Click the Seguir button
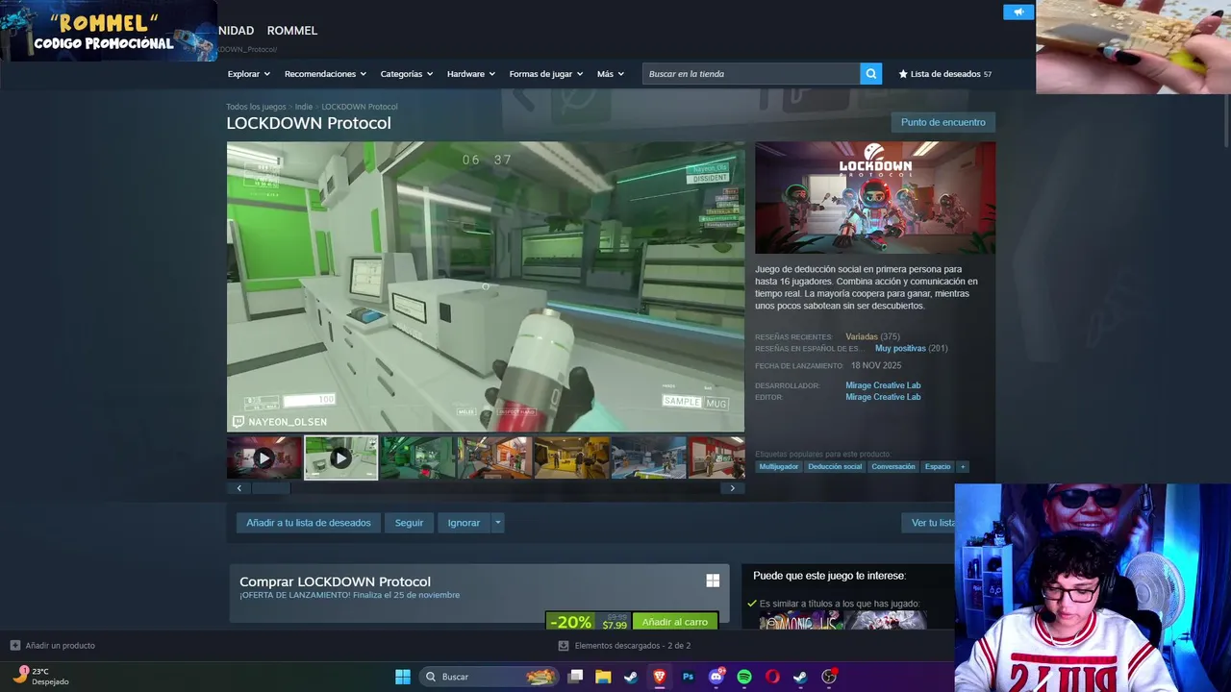This screenshot has height=692, width=1231. pos(409,523)
